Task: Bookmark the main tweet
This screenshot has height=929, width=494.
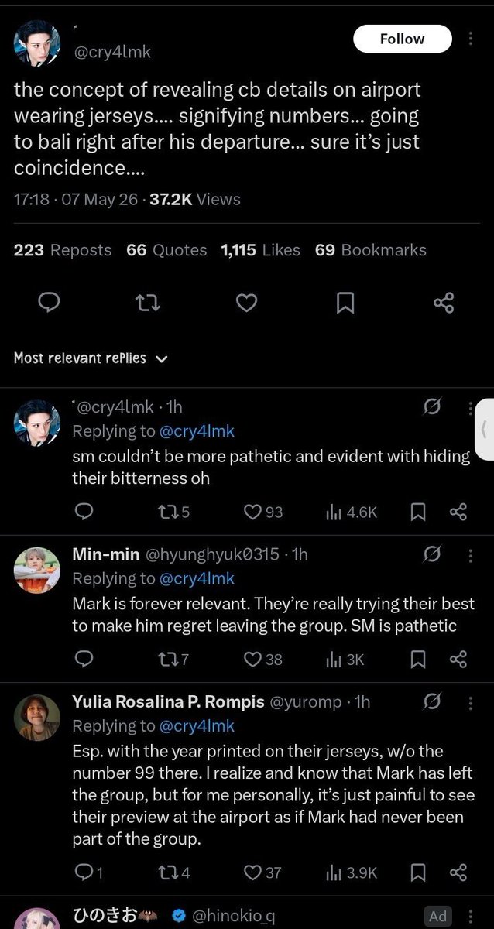Action: pos(345,303)
